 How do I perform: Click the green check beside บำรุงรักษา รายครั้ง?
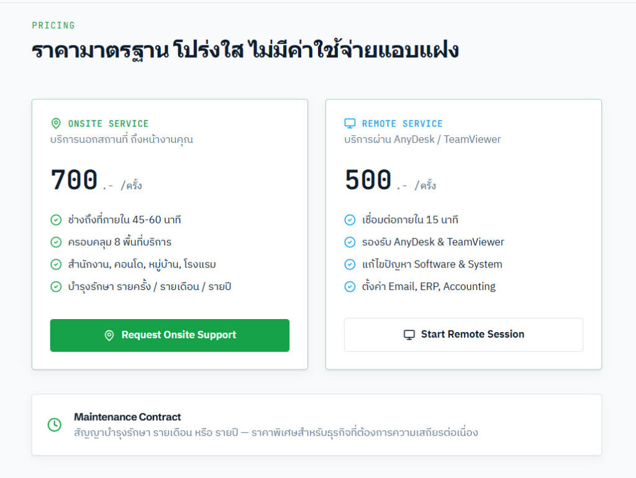point(56,287)
